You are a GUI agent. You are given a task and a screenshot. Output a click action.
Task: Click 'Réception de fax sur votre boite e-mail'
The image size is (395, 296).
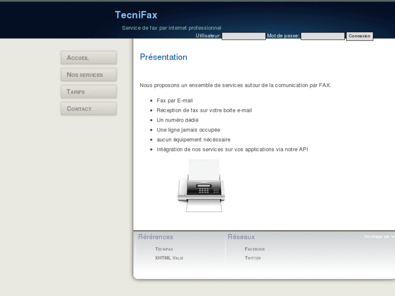pos(204,110)
